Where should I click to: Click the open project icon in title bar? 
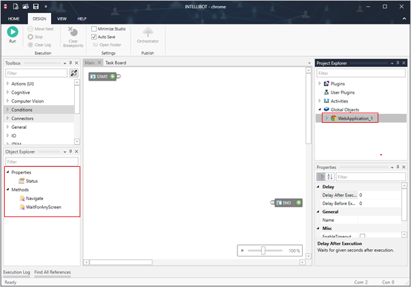click(25, 7)
